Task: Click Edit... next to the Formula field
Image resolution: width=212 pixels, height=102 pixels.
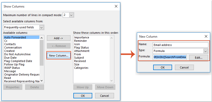Action: pyautogui.click(x=199, y=57)
